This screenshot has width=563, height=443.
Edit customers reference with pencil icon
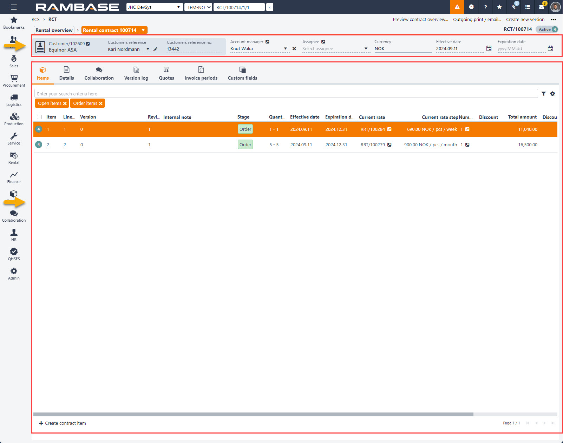coord(156,49)
